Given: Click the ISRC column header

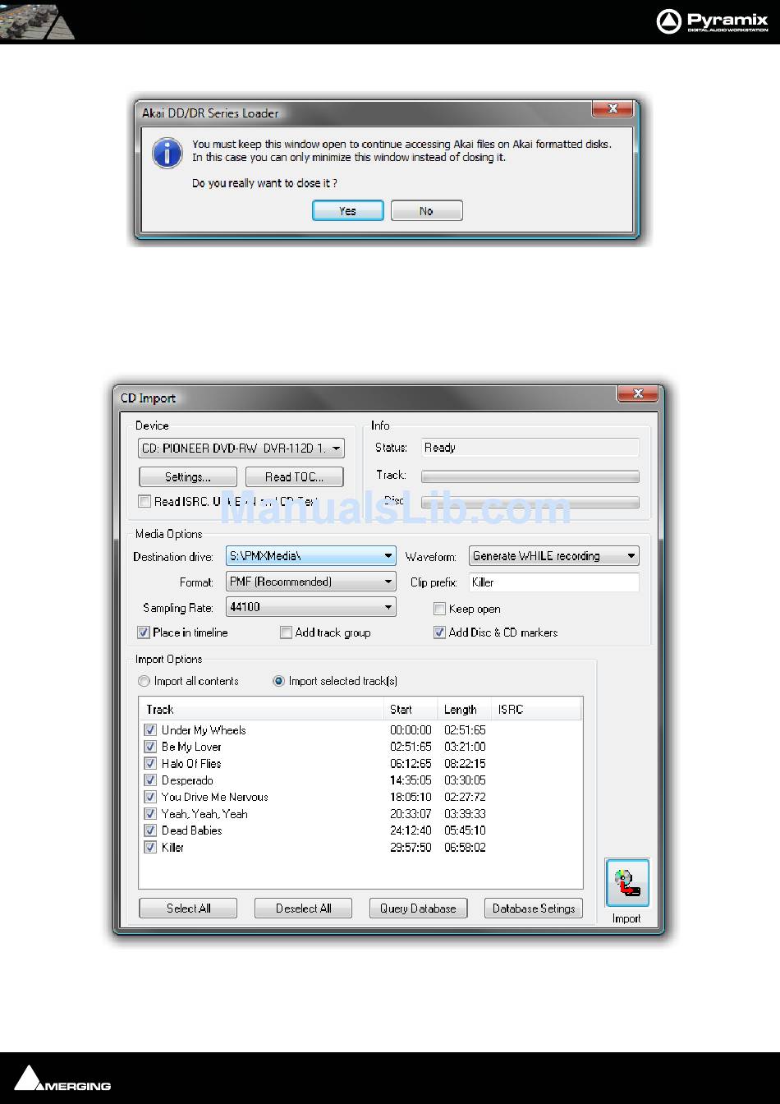Looking at the screenshot, I should pyautogui.click(x=536, y=710).
